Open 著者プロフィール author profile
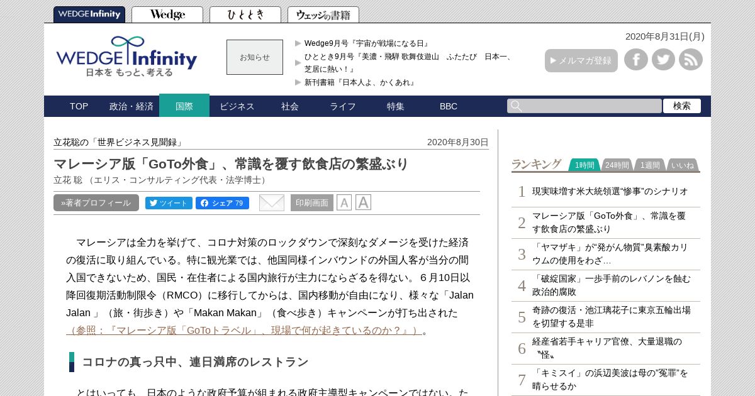The height and width of the screenshot is (396, 755). 96,202
